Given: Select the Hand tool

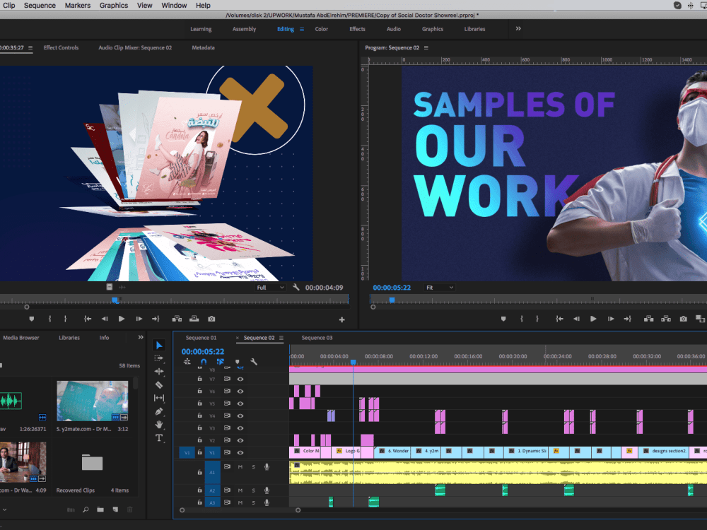Looking at the screenshot, I should [158, 425].
